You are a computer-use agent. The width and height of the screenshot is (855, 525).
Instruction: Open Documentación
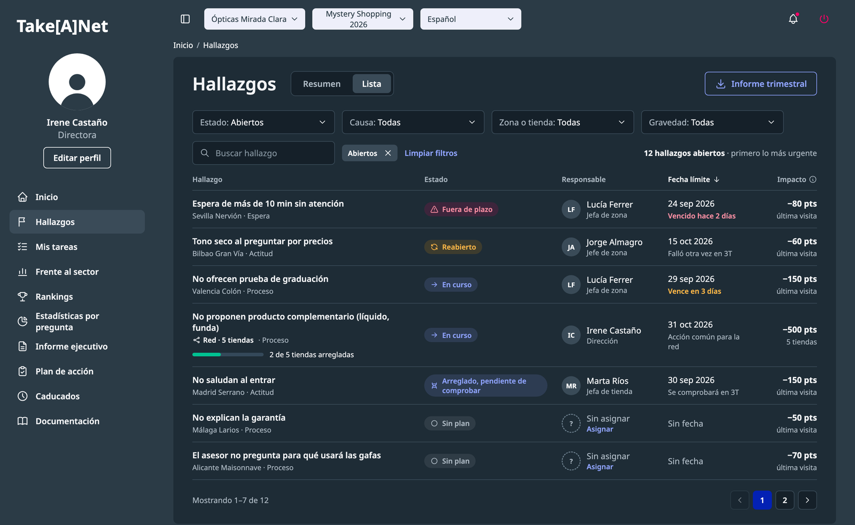pyautogui.click(x=77, y=421)
